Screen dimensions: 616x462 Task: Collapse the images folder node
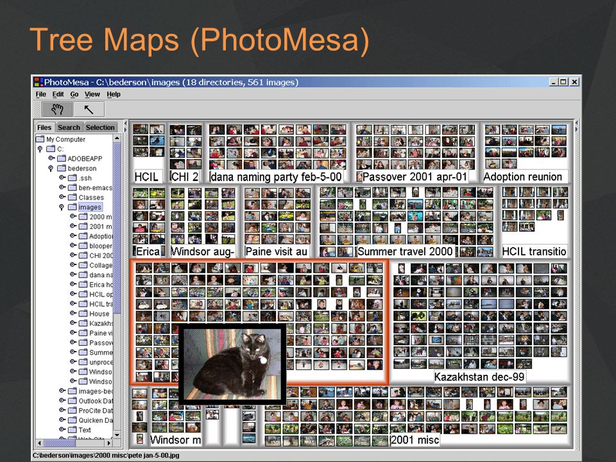point(62,207)
